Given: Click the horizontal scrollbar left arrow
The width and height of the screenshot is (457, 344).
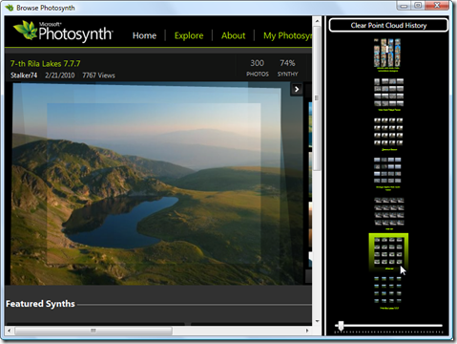Looking at the screenshot, I should coord(10,331).
